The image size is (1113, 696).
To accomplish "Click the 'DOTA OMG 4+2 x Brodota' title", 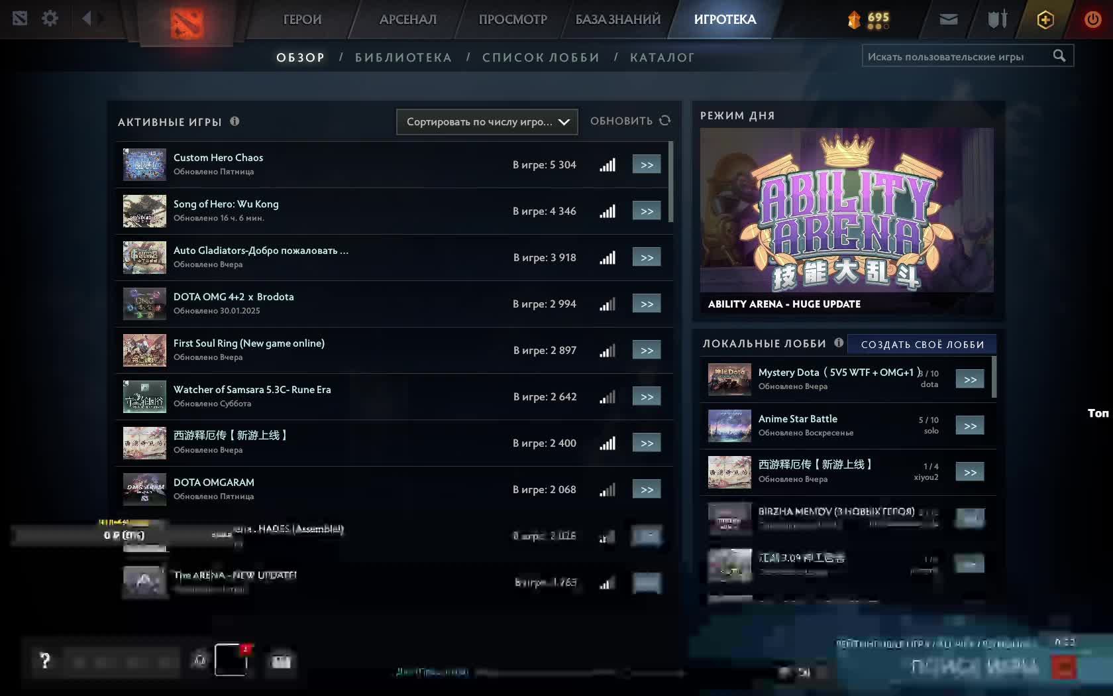I will click(x=233, y=297).
